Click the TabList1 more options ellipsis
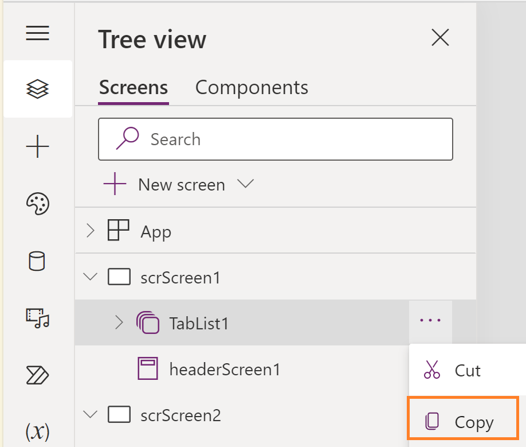This screenshot has height=447, width=526. tap(430, 322)
